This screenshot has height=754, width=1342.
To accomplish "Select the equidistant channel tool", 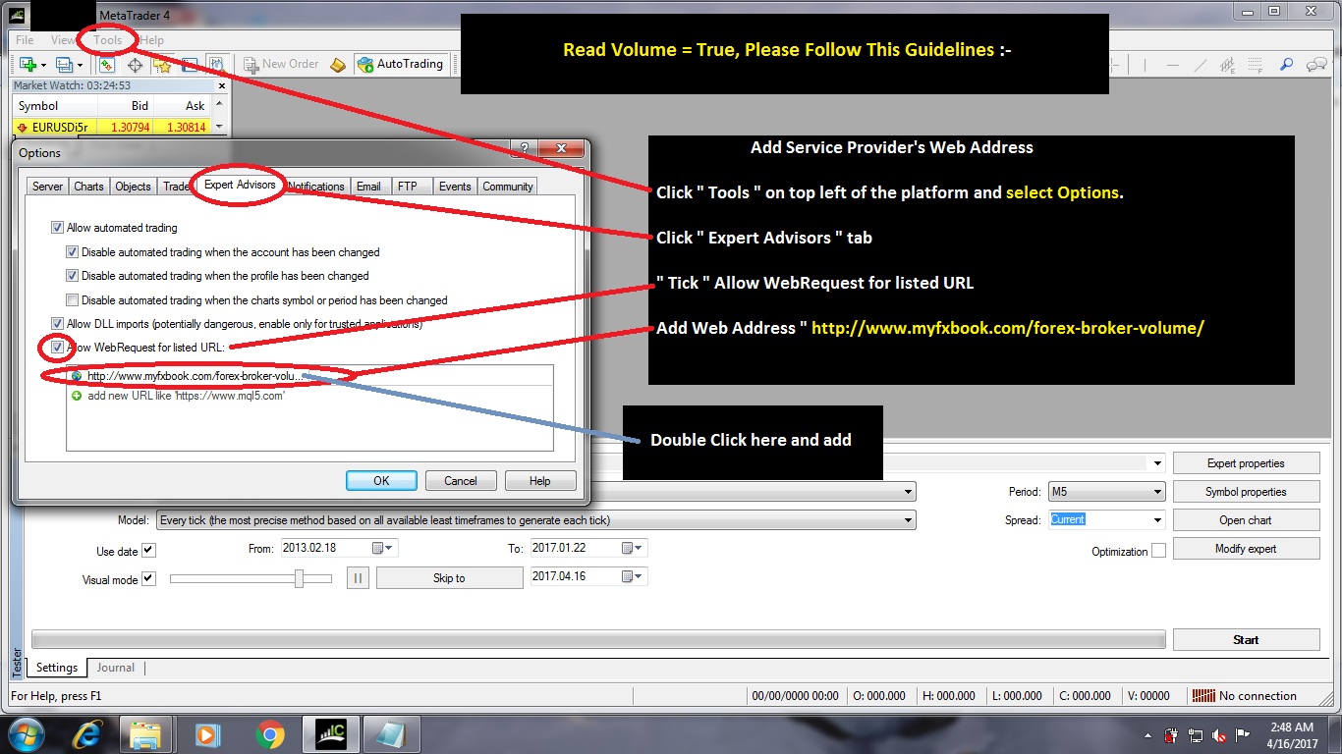I will [x=1228, y=65].
